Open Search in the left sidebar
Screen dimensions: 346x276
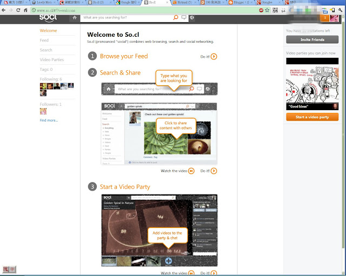(x=46, y=50)
